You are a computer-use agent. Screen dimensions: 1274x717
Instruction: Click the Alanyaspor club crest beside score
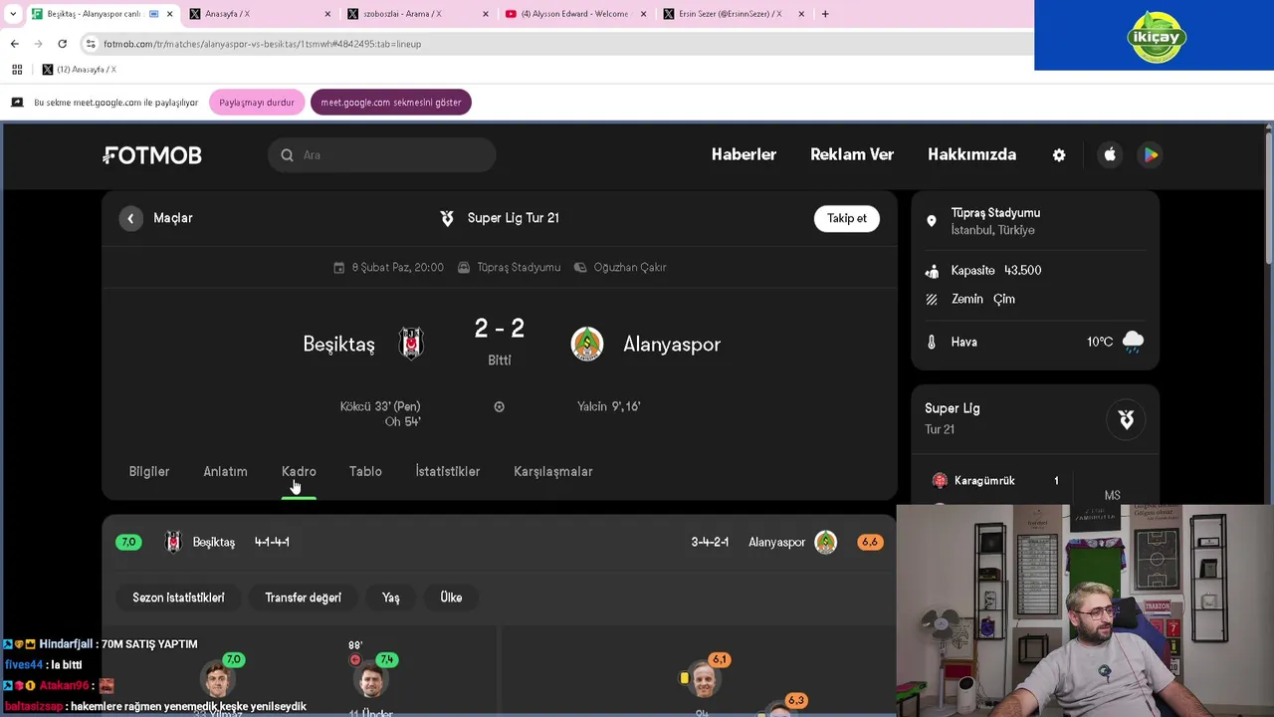click(x=587, y=344)
